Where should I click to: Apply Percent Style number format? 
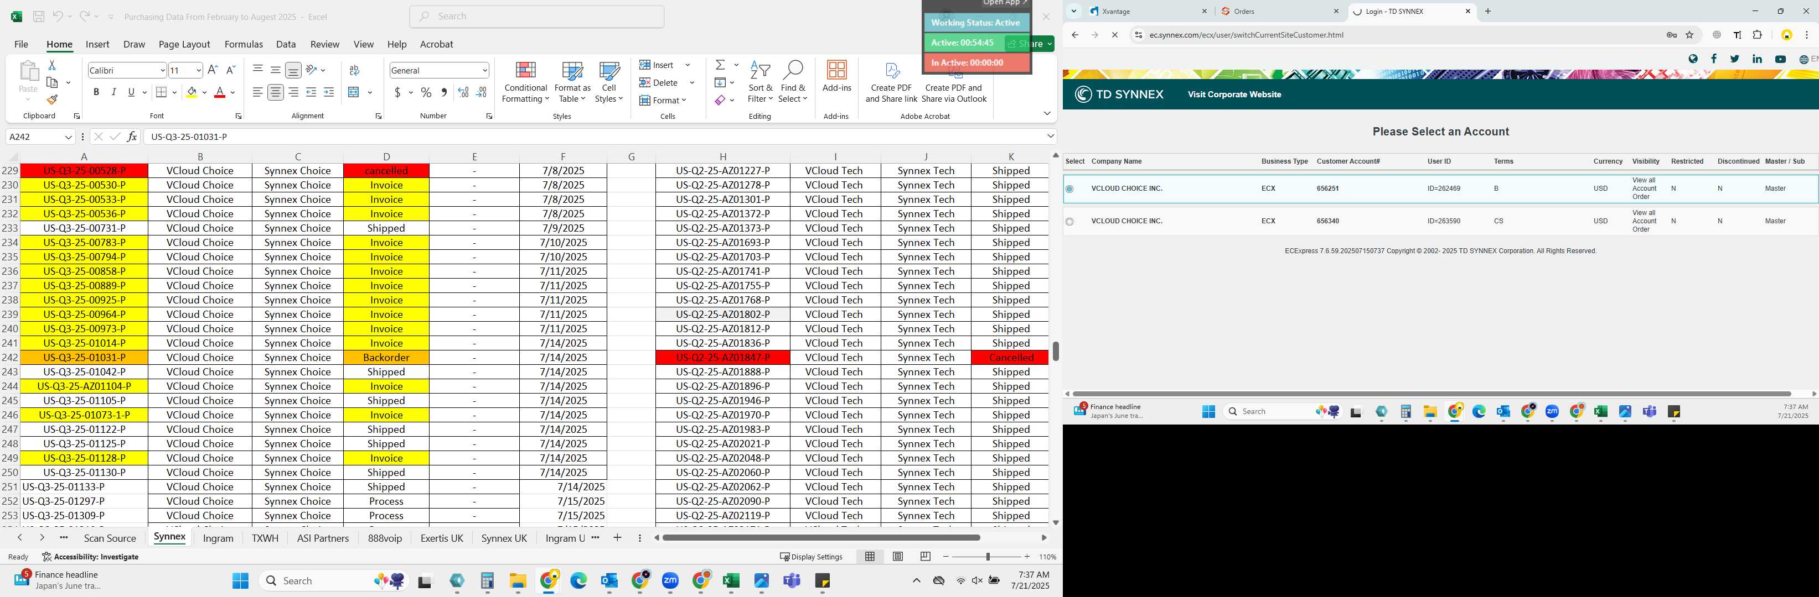(426, 92)
